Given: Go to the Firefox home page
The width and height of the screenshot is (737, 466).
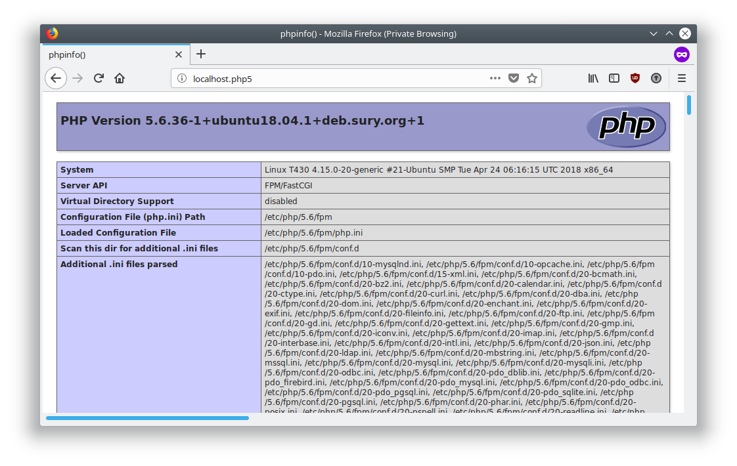Looking at the screenshot, I should (x=120, y=78).
